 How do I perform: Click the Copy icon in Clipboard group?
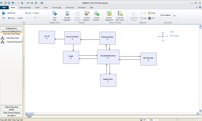pos(141,18)
